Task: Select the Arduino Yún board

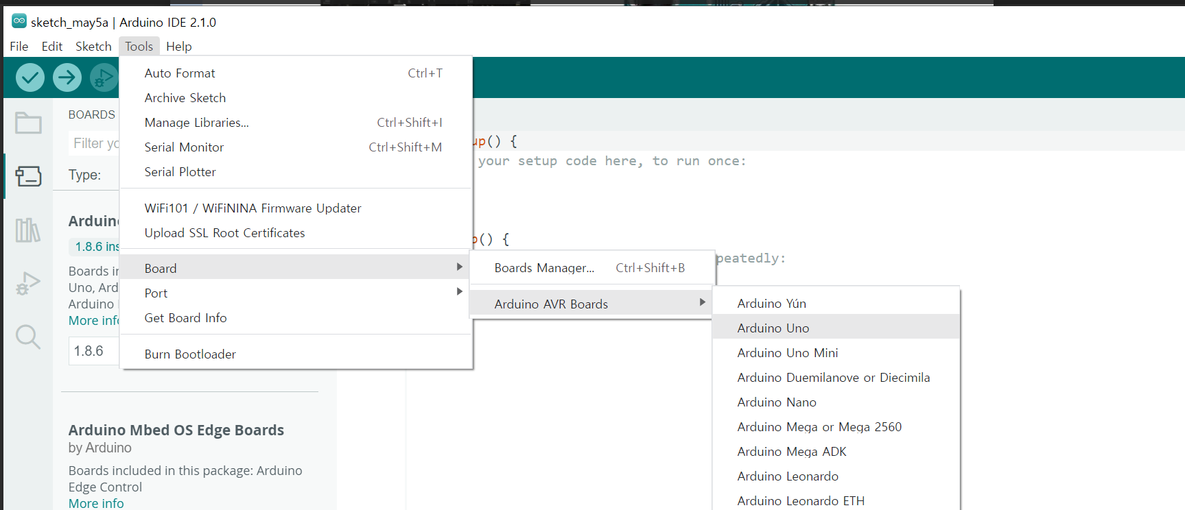Action: (836, 304)
